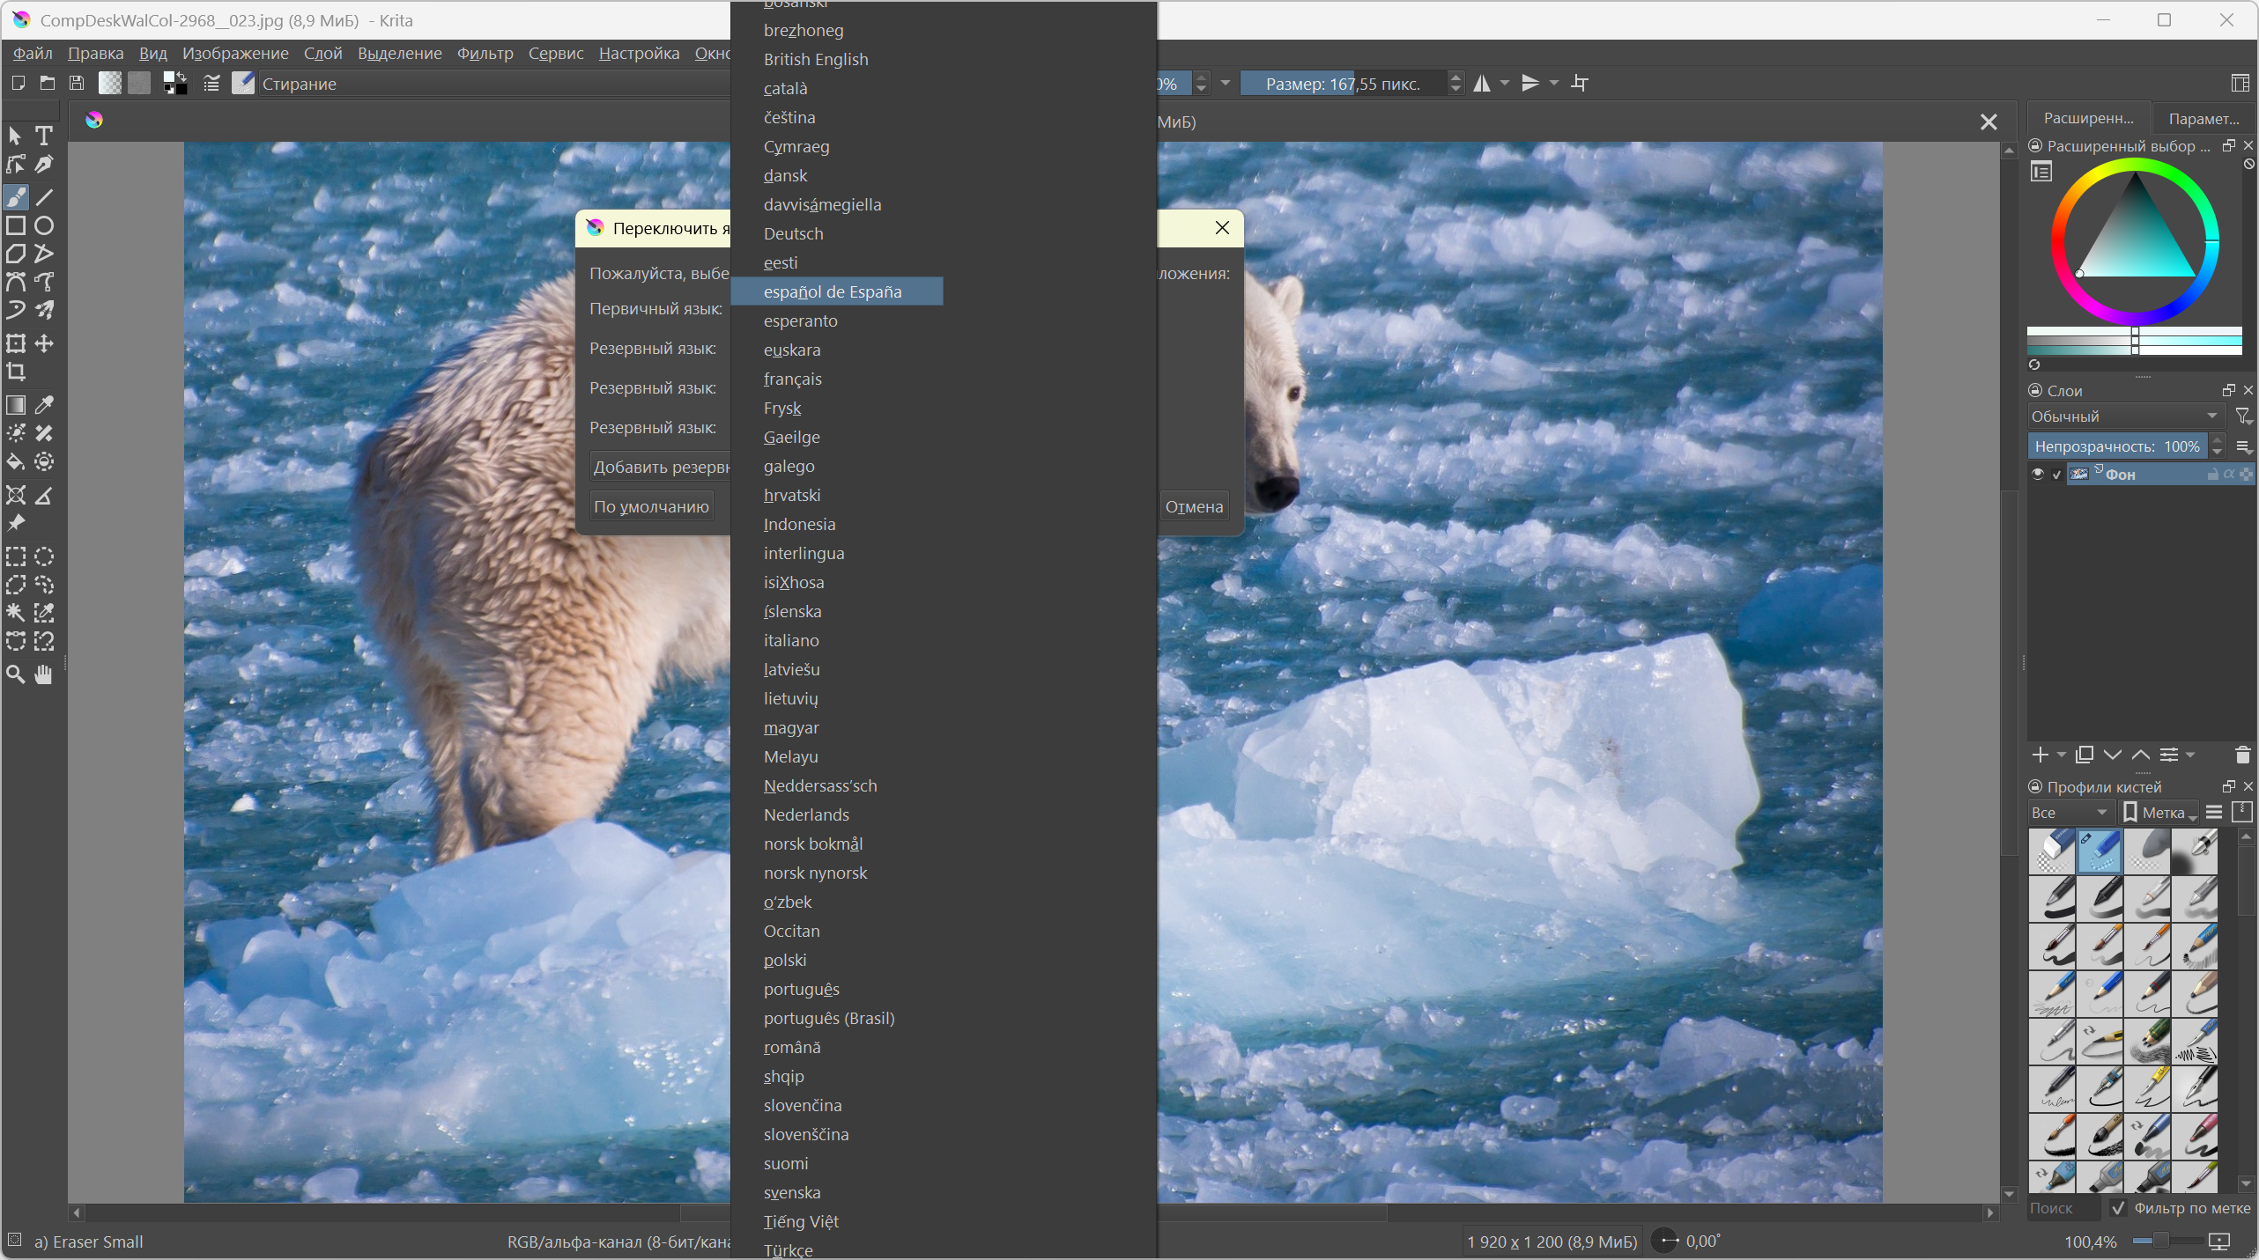Toggle horizontal mirror mode icon
This screenshot has width=2259, height=1260.
[1483, 84]
